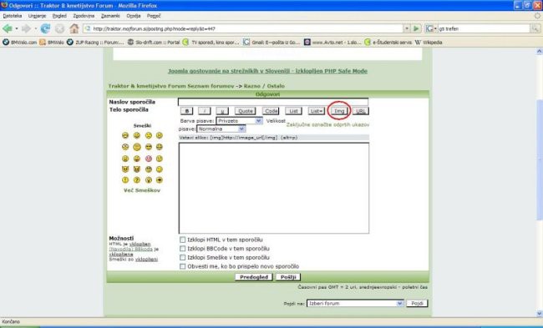Open the Urejanje menu
This screenshot has height=328, width=543.
(37, 16)
